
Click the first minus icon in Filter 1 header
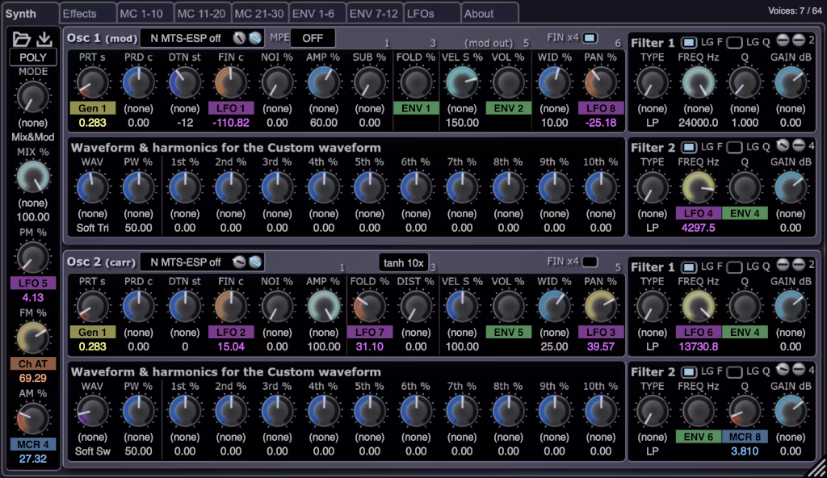pyautogui.click(x=782, y=40)
